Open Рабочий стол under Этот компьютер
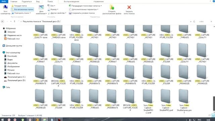 pos(12,73)
